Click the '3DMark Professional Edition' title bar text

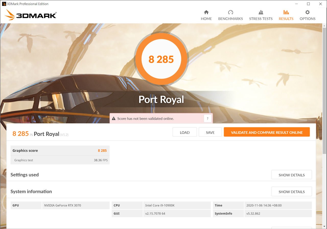(28, 4)
